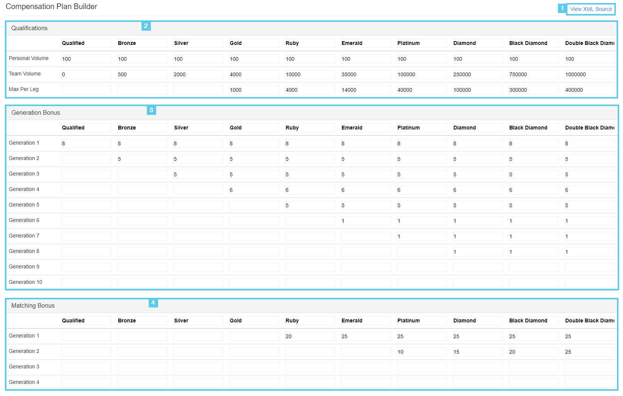Edit Generation Bonus Generation 7 Platinum value
This screenshot has height=396, width=623.
click(x=422, y=236)
